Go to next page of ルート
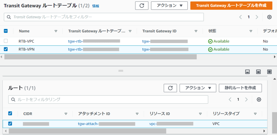The height and width of the screenshot is (135, 277). coord(246,99)
